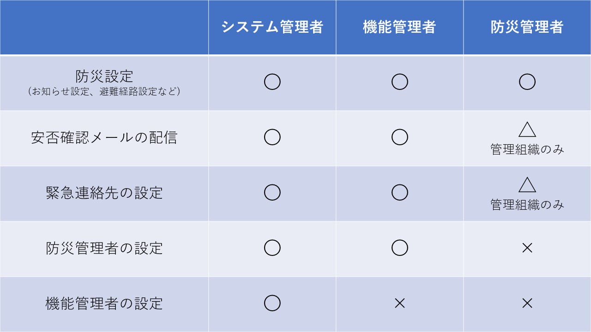Click the 機能管理者の設定 row label
591x332 pixels.
pyautogui.click(x=104, y=303)
